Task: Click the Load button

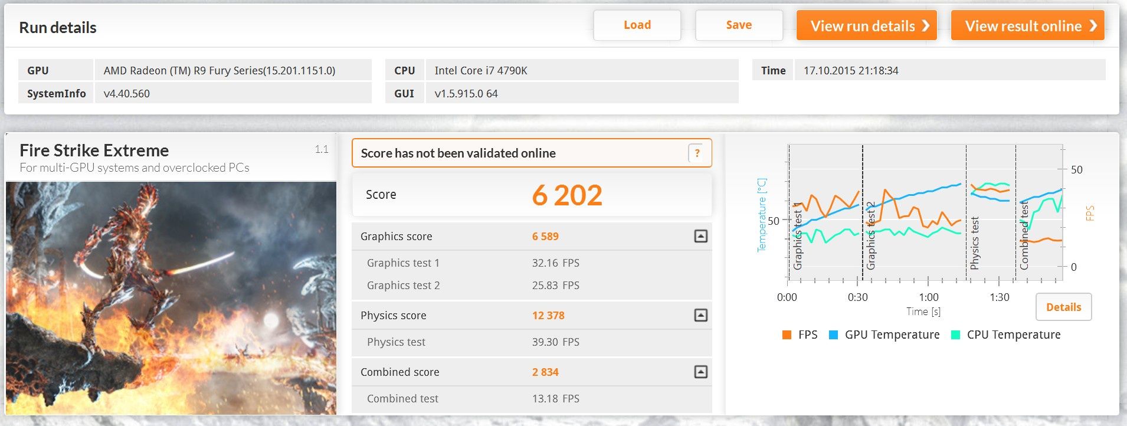Action: point(637,25)
